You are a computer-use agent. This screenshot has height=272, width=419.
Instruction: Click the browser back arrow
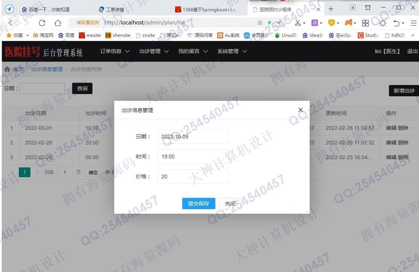pos(10,23)
